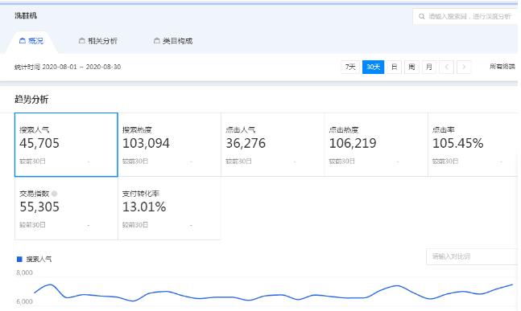Select the 交易指数 55,305 metric card
The width and height of the screenshot is (521, 311).
(66, 208)
